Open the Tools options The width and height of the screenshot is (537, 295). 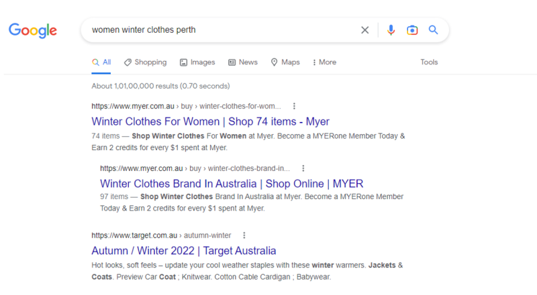point(429,62)
